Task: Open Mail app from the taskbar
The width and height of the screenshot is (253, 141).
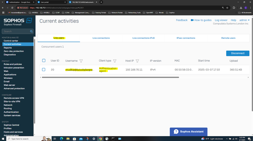Action: pyautogui.click(x=81, y=139)
